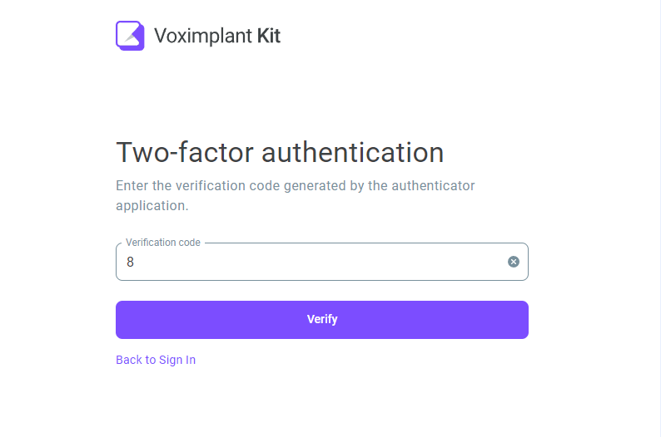Open the Back to Sign In link
The height and width of the screenshot is (437, 661).
[x=156, y=360]
